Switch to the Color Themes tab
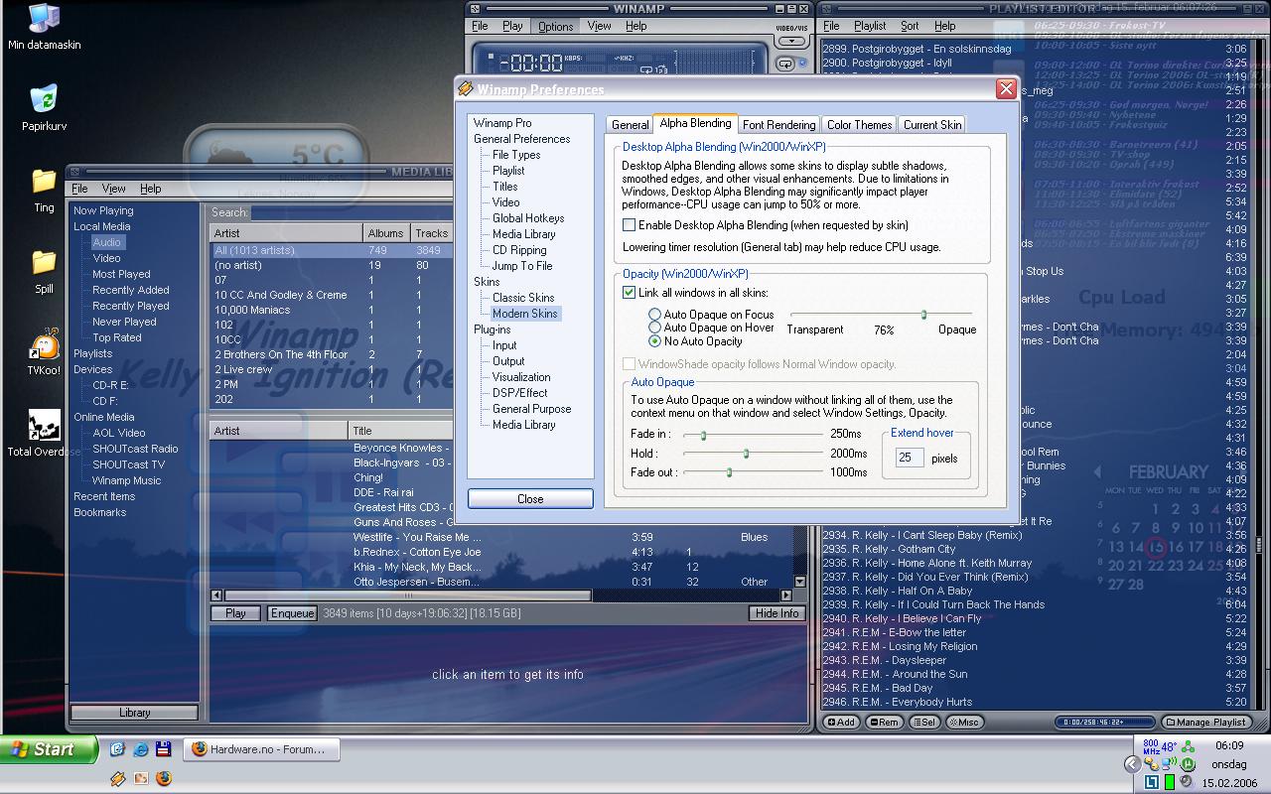This screenshot has height=794, width=1271. pos(859,125)
